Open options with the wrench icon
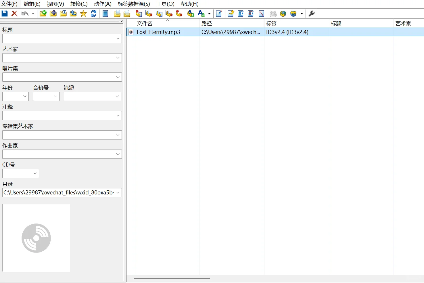 point(312,14)
